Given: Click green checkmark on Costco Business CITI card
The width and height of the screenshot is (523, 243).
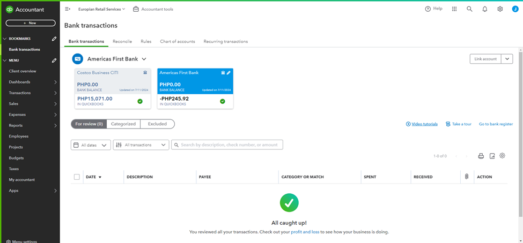Looking at the screenshot, I should [x=140, y=101].
